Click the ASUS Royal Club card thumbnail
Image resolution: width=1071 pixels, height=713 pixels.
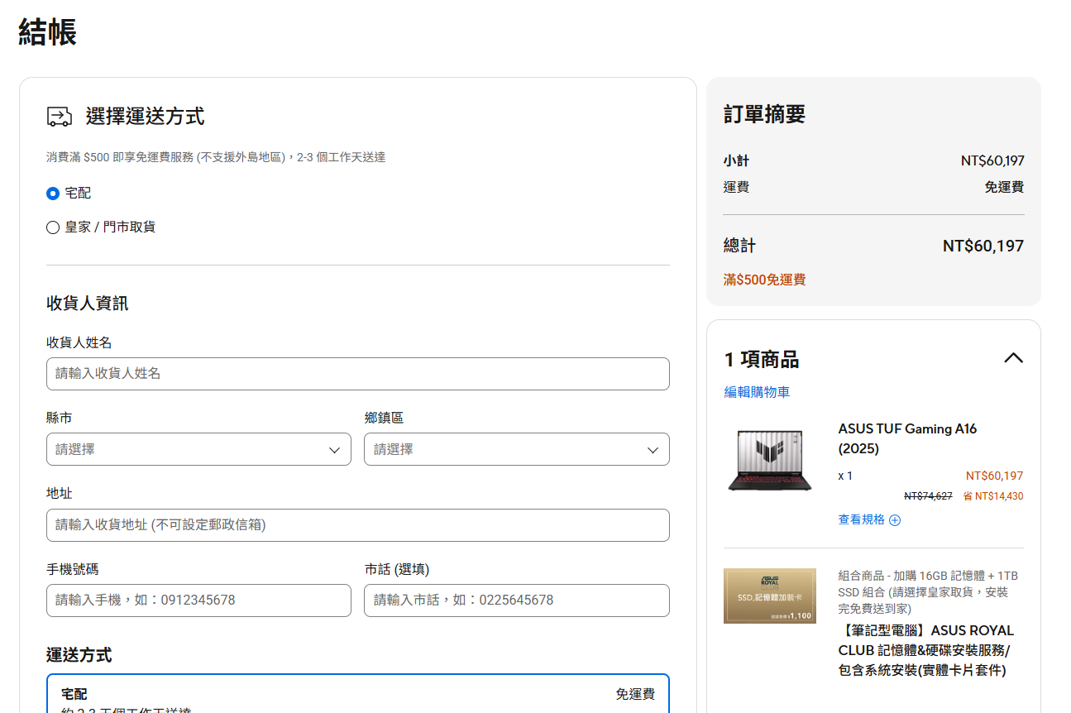point(770,596)
